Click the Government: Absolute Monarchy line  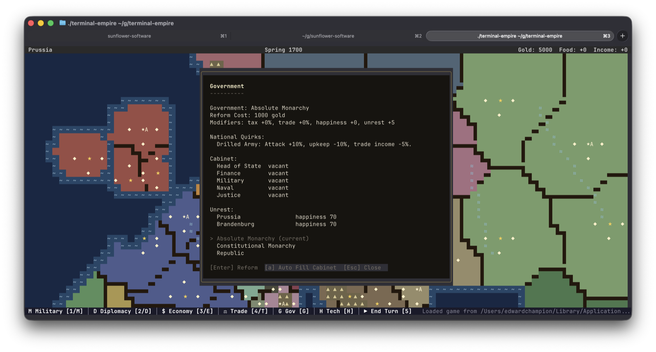(260, 108)
